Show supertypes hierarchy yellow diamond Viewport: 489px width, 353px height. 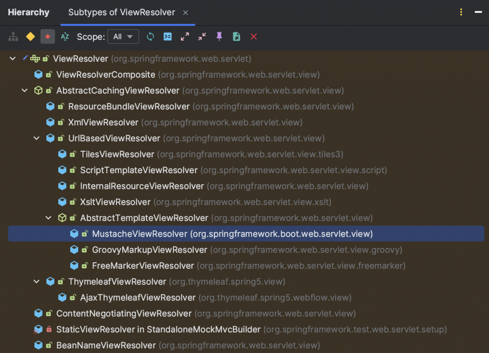coord(30,36)
